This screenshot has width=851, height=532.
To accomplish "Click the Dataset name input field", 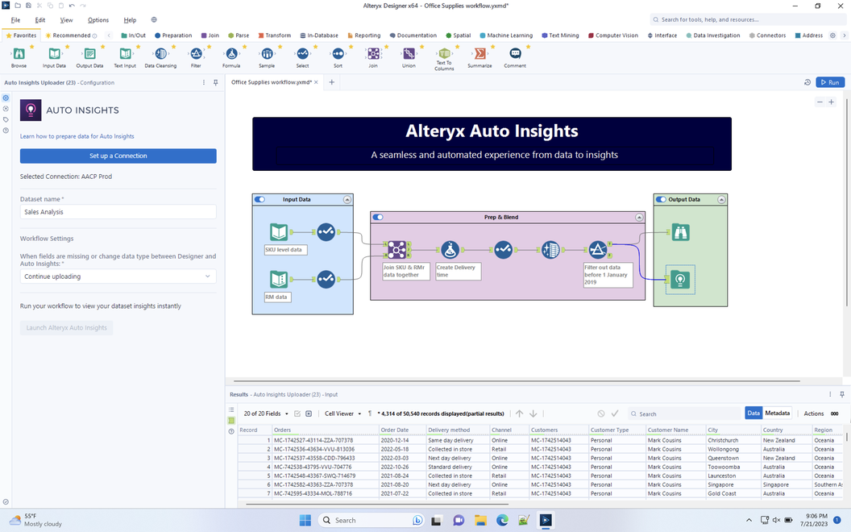I will pos(118,211).
